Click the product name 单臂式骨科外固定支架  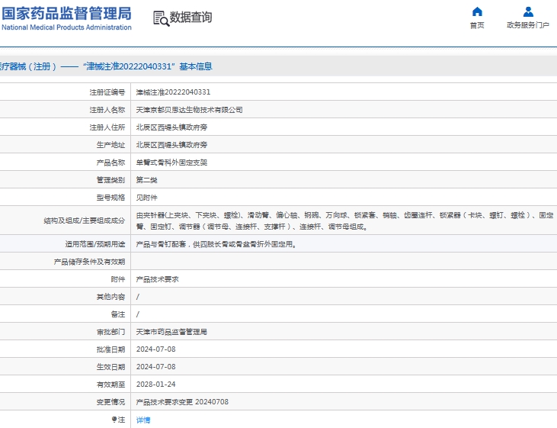171,163
